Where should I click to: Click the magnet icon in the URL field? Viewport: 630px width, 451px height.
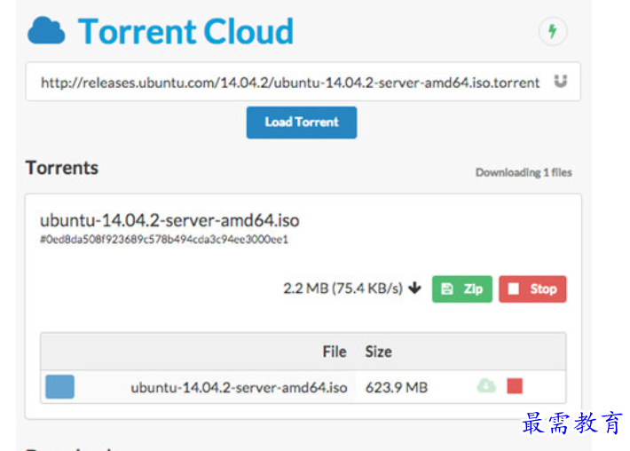point(561,81)
